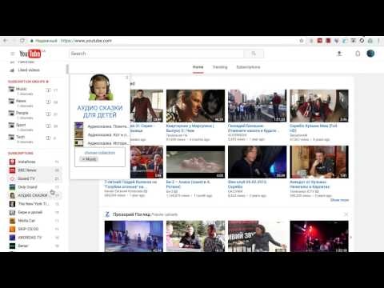
Task: Click the Прозорий Погляд shelf title
Action: (131, 214)
